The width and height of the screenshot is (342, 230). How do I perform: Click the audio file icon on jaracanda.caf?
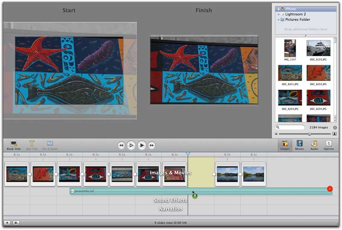[x=72, y=191]
